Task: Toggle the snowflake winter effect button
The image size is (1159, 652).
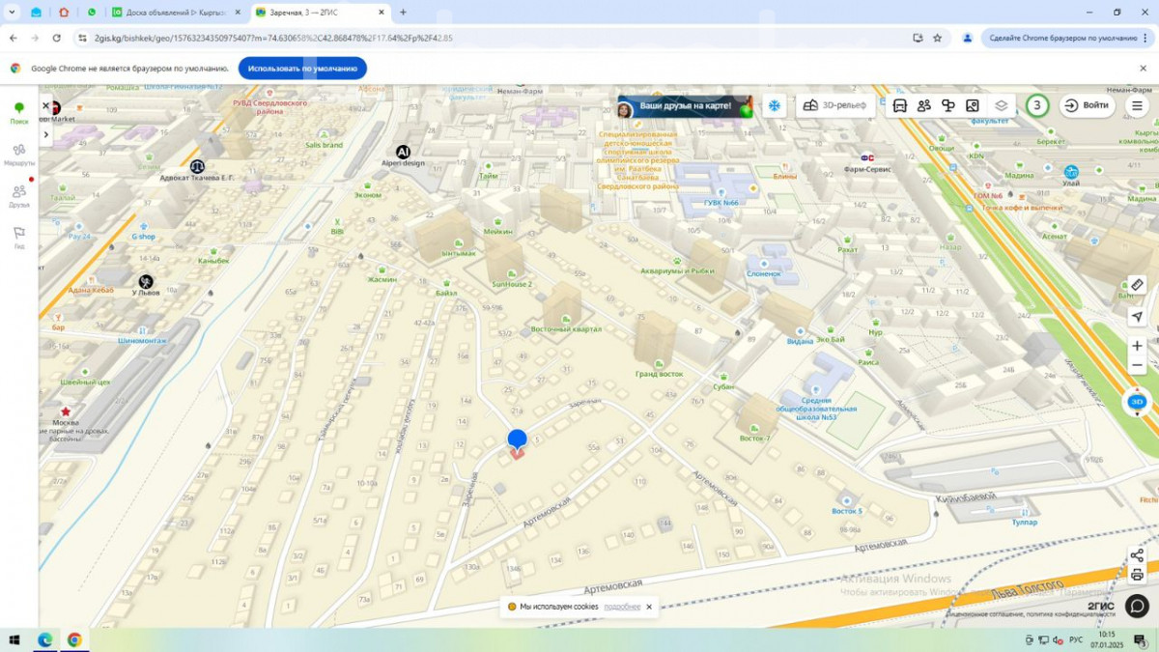Action: pyautogui.click(x=774, y=105)
